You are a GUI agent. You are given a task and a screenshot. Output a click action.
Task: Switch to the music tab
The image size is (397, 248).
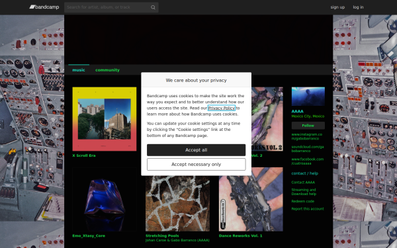point(79,70)
